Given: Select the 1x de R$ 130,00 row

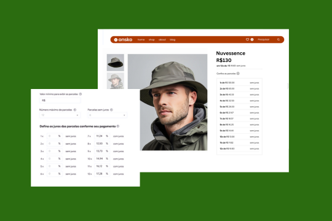Looking at the screenshot, I should click(239, 83).
